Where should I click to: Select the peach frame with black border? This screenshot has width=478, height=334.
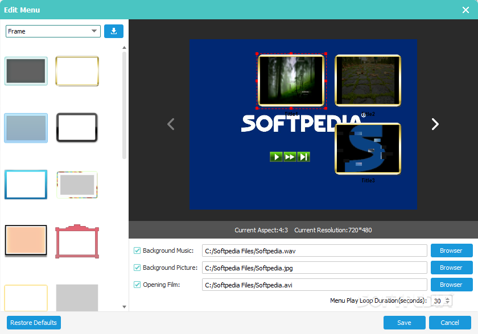[x=26, y=240]
